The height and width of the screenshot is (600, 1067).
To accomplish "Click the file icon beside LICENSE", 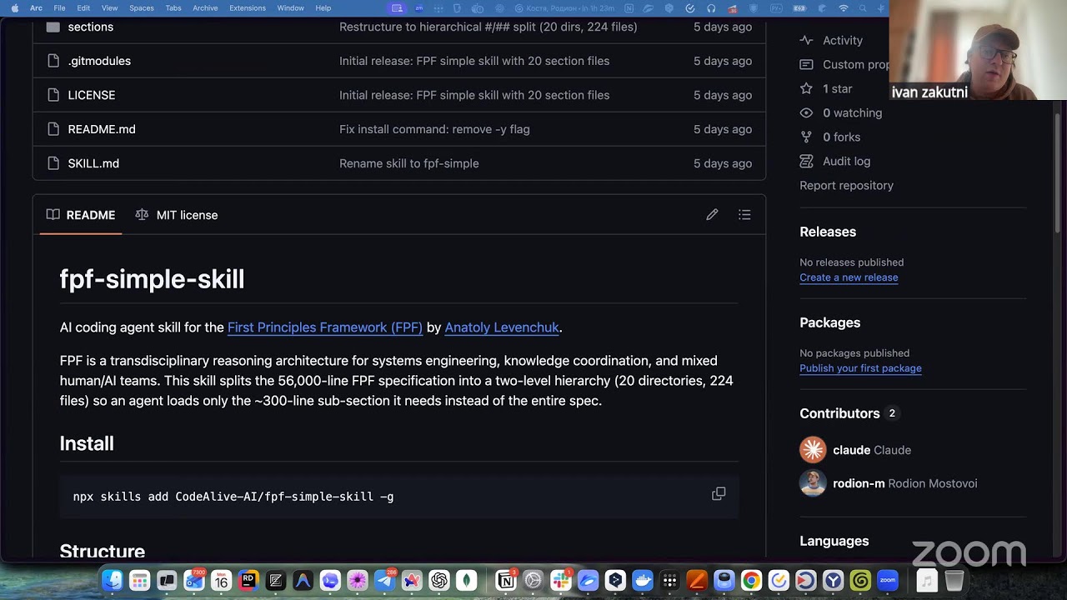I will pos(53,95).
